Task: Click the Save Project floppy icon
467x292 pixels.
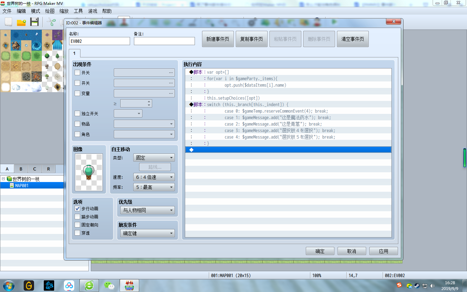Action: [x=34, y=22]
